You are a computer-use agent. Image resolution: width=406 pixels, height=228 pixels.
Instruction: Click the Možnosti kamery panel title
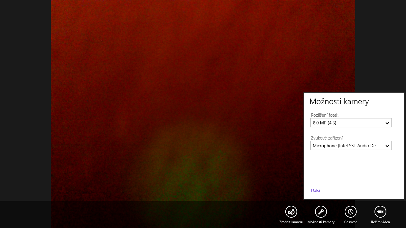[339, 102]
